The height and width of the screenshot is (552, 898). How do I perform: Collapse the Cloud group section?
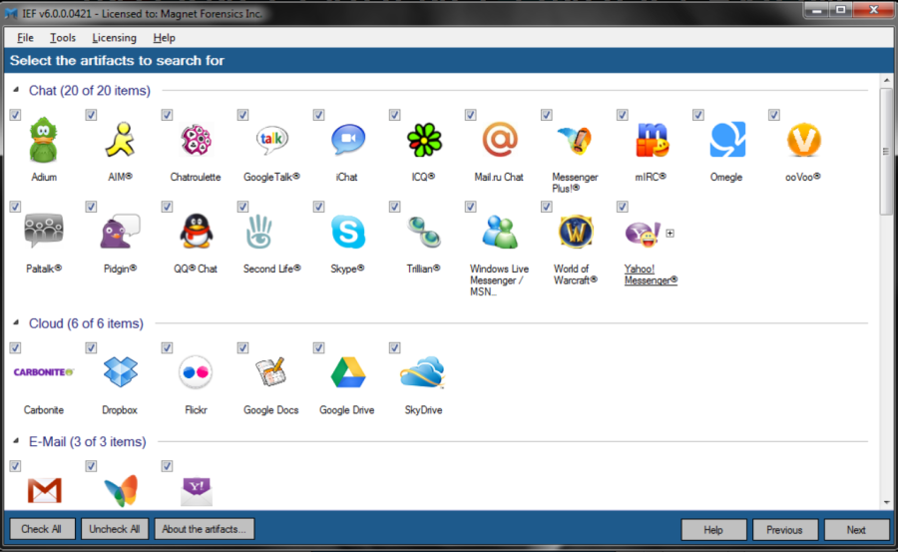point(16,323)
